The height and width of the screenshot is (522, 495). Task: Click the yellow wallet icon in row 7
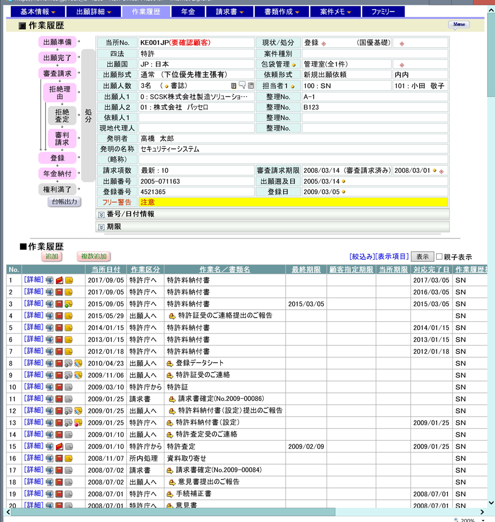click(x=69, y=352)
